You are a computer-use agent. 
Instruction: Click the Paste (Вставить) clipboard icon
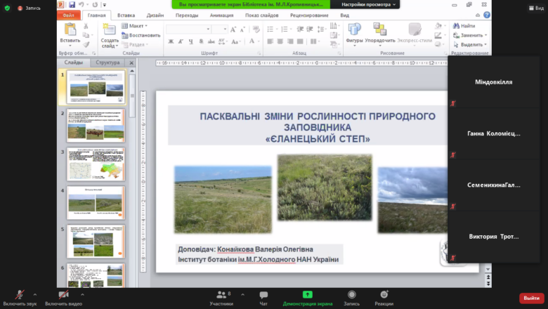(x=70, y=29)
